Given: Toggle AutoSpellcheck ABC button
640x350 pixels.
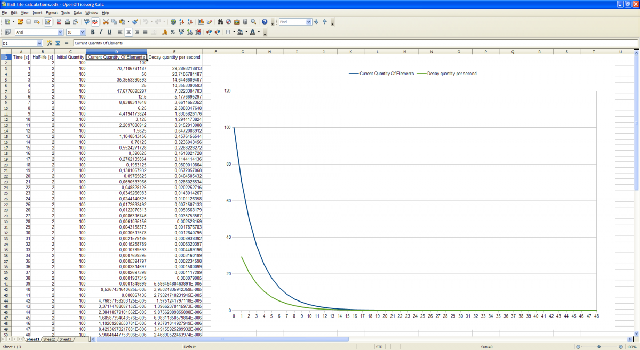Looking at the screenshot, I should click(95, 22).
